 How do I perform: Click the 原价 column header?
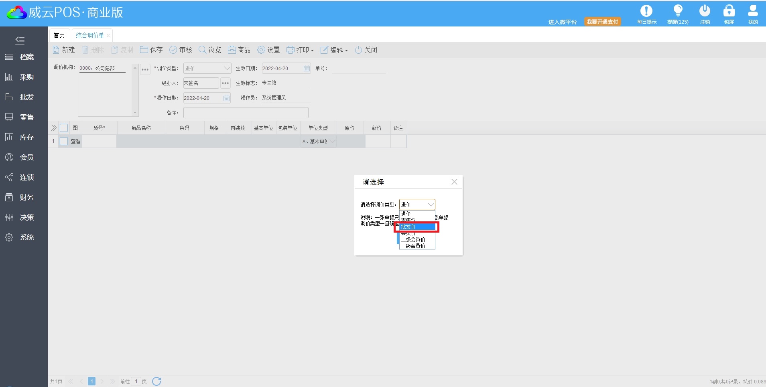pyautogui.click(x=349, y=128)
